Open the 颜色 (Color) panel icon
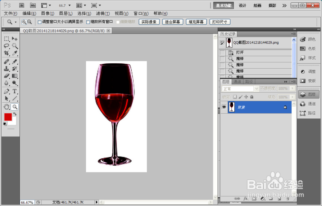This screenshot has height=206, width=322. pos(303,39)
